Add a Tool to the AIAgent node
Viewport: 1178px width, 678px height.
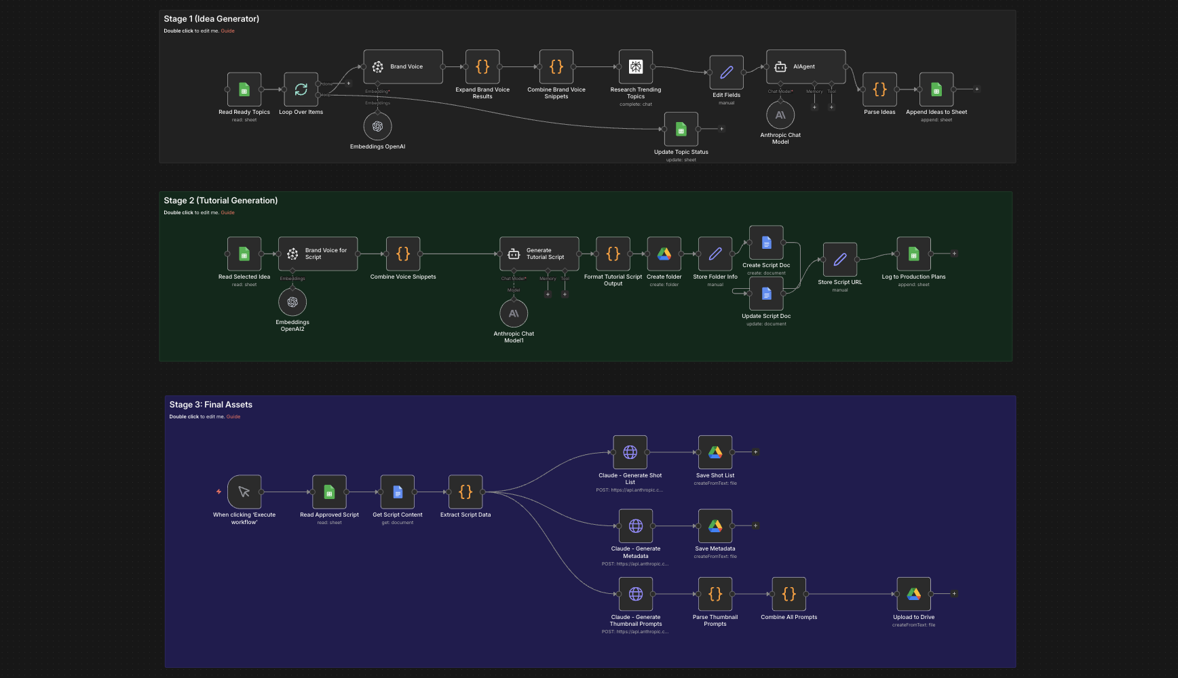pos(831,107)
